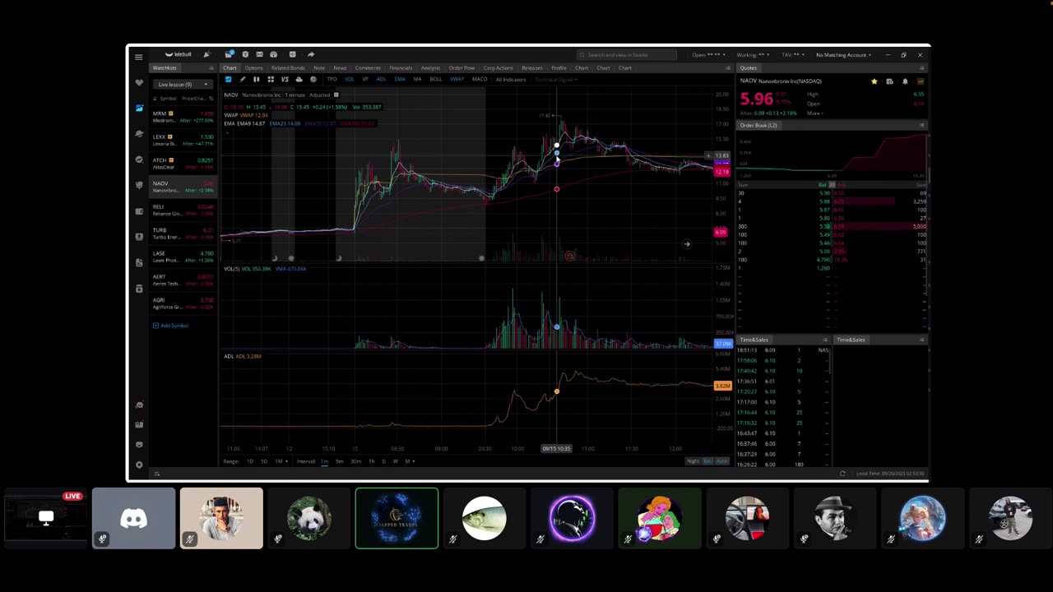This screenshot has width=1053, height=592.
Task: Click the announcement megaphone icon in title bar
Action: [x=206, y=54]
